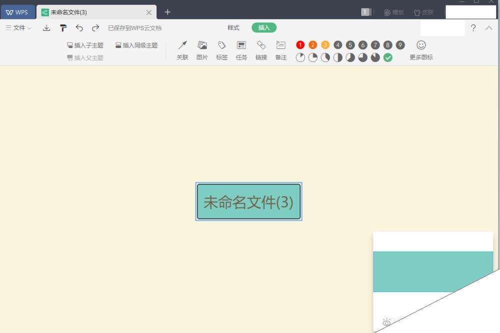The image size is (500, 333).
Task: Toggle the eye icon in navigator panel
Action: click(386, 323)
